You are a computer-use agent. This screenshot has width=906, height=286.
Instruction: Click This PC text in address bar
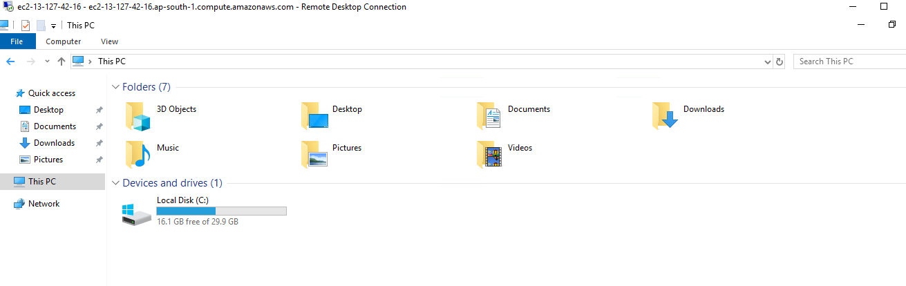(x=112, y=61)
